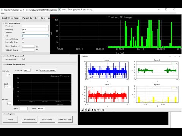Click the End the query button
The image size is (182, 136).
(47, 119)
